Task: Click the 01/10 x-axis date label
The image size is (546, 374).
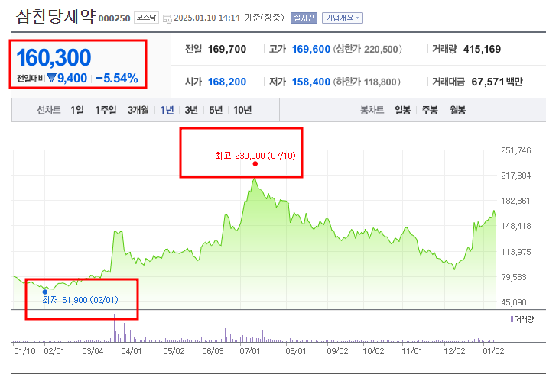Action: [24, 351]
